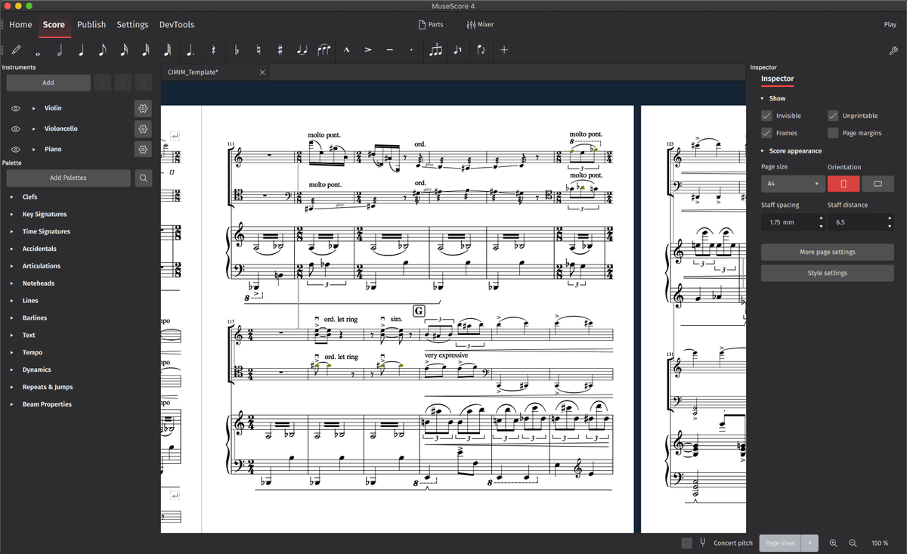Collapse the Score appearance section
907x554 pixels.
[x=762, y=151]
